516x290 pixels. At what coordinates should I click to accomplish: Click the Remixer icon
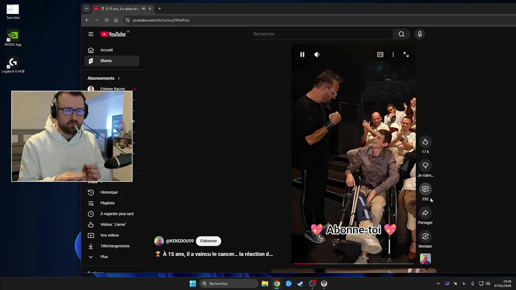(x=425, y=236)
